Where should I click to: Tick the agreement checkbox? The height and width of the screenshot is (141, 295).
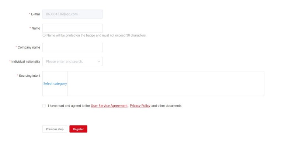pyautogui.click(x=44, y=106)
